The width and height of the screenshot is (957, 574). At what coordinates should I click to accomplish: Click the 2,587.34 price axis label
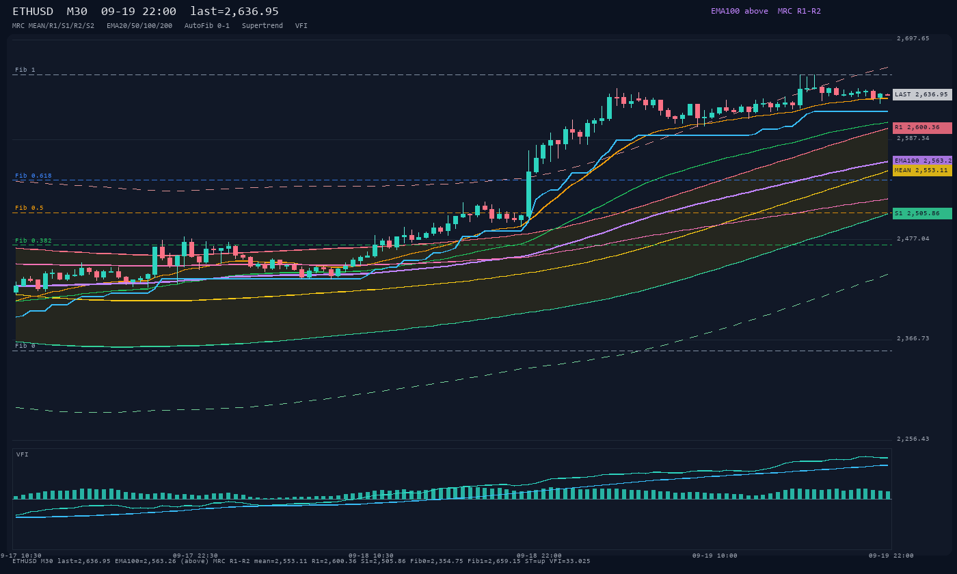(913, 138)
